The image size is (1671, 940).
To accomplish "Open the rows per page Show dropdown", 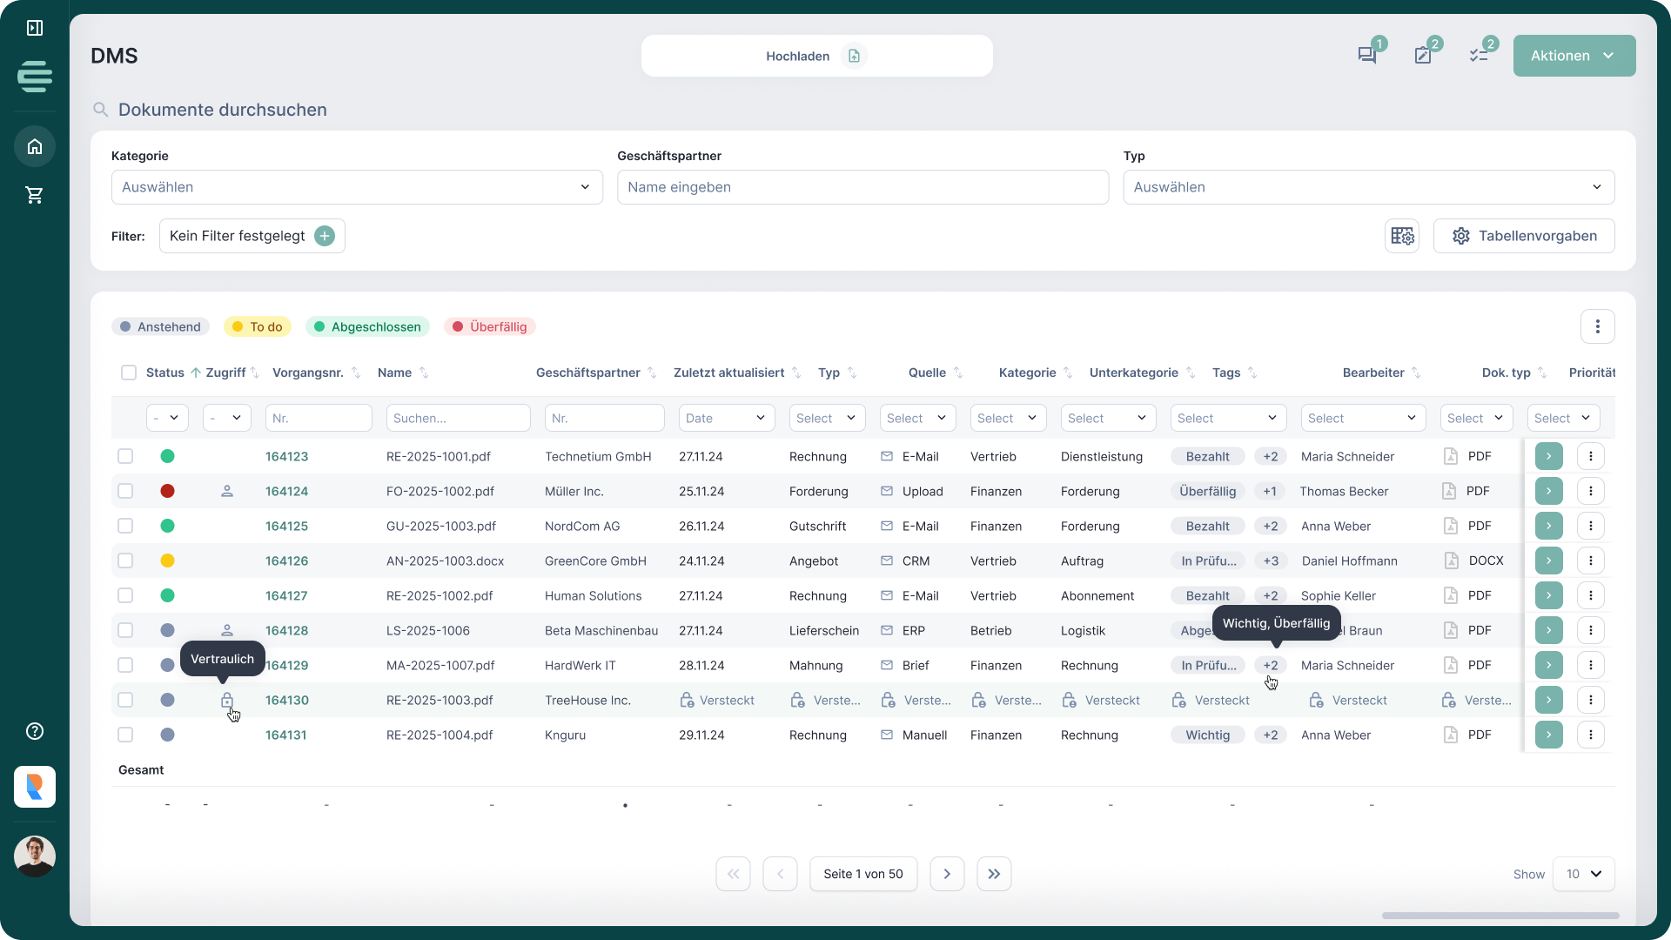I will click(1583, 874).
